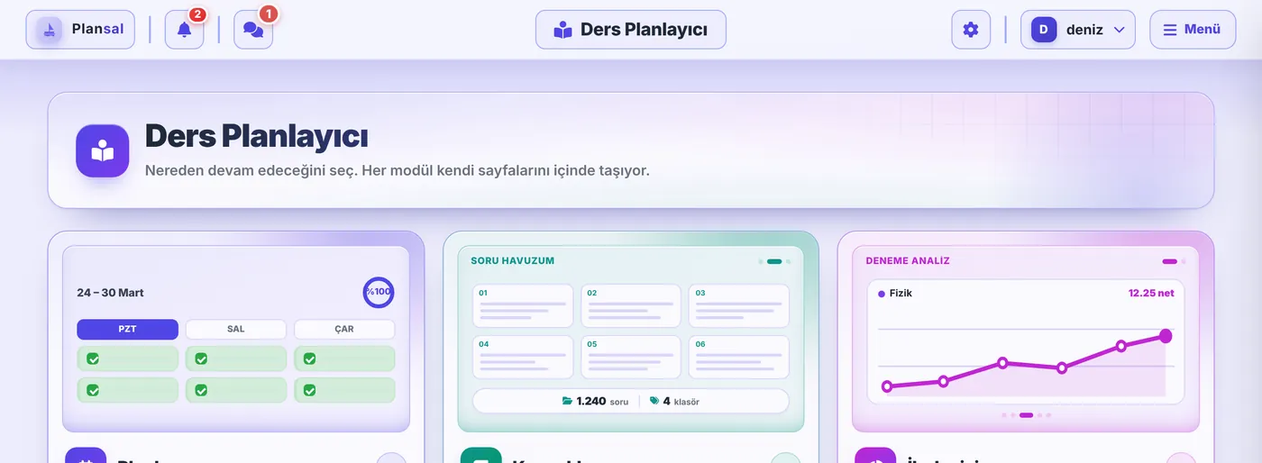Toggle the second checked task under ÇAR

pyautogui.click(x=309, y=390)
